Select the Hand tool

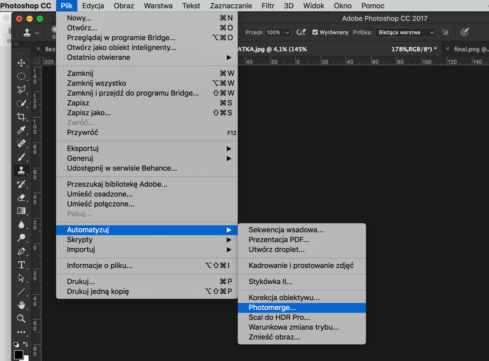(x=21, y=305)
